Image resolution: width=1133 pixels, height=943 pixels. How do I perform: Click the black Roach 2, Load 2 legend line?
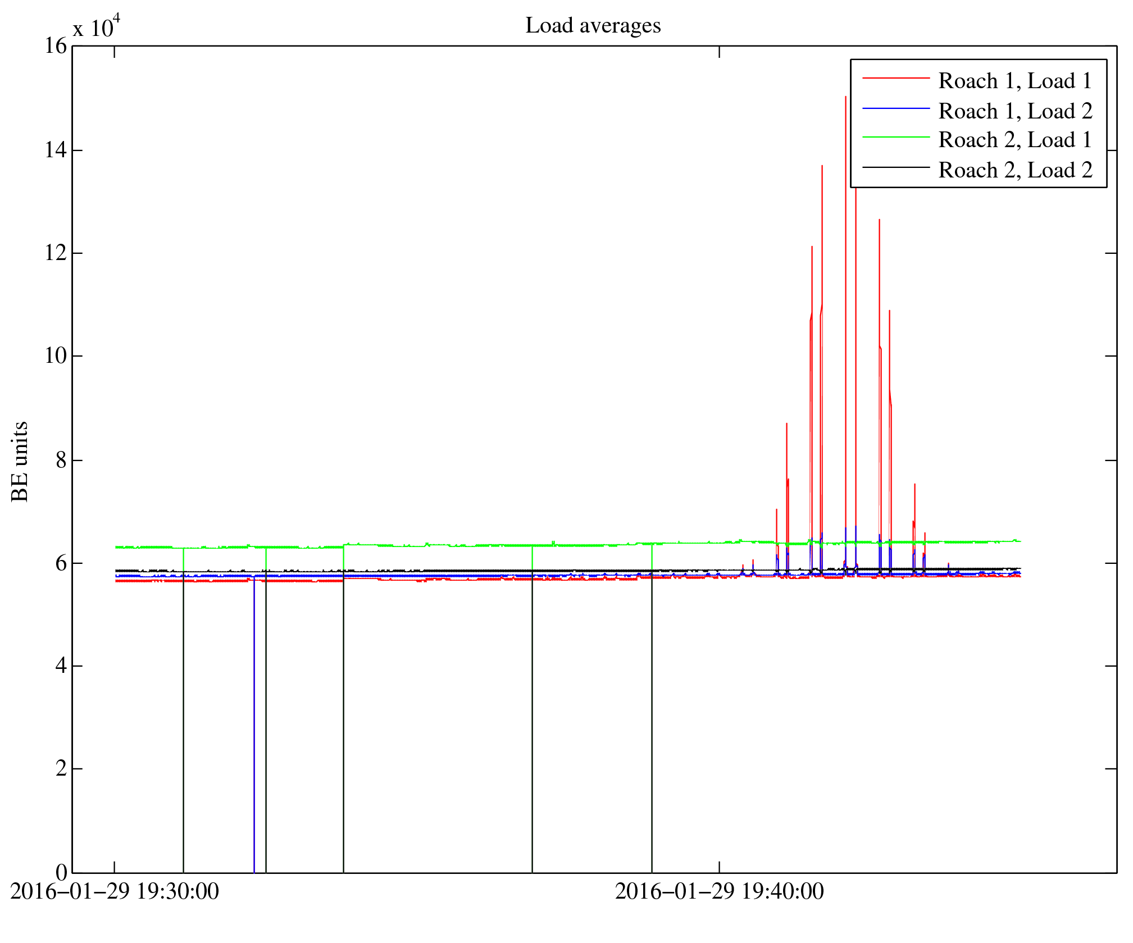pos(895,167)
